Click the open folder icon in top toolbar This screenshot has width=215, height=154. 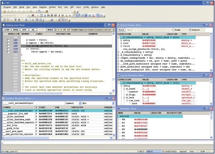[x=4, y=11]
